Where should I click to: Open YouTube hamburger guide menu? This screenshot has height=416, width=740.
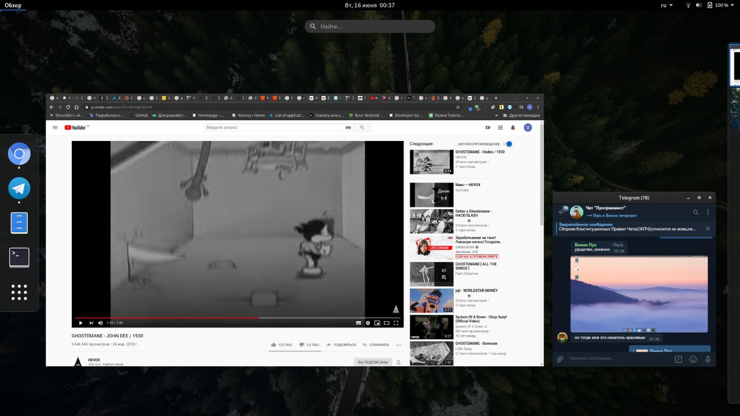tap(55, 127)
